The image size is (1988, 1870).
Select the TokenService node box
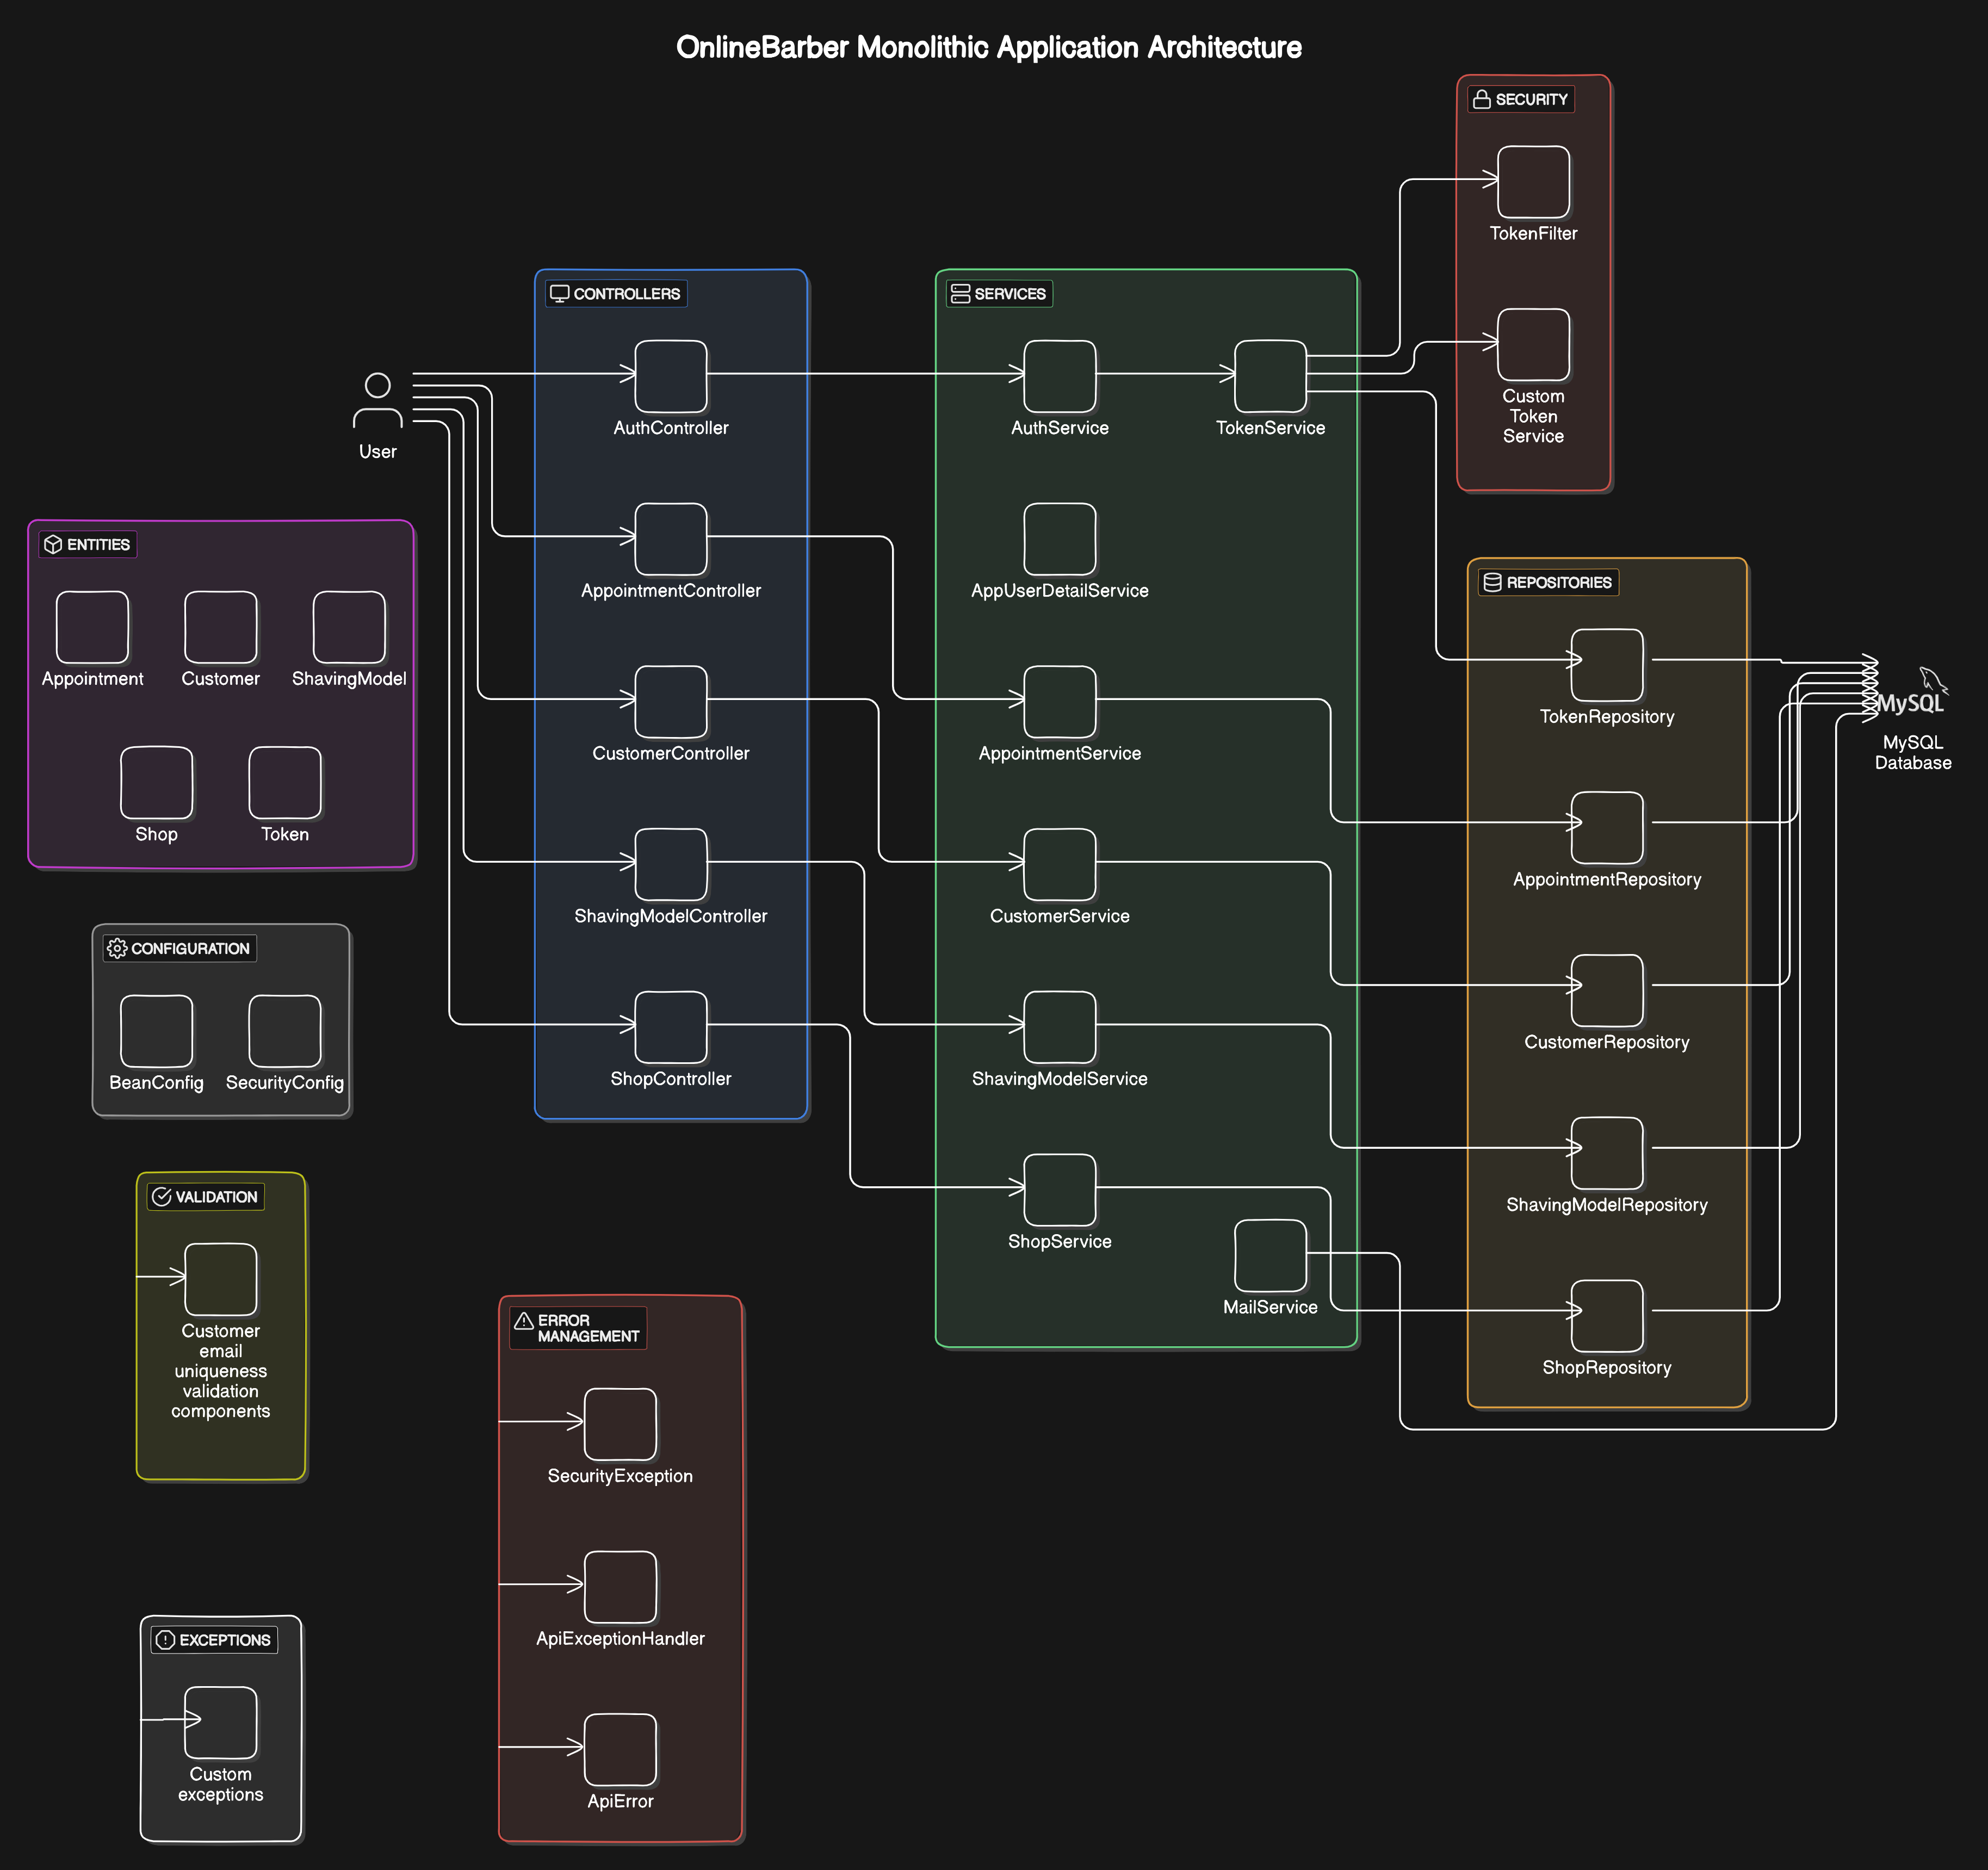[x=1270, y=376]
